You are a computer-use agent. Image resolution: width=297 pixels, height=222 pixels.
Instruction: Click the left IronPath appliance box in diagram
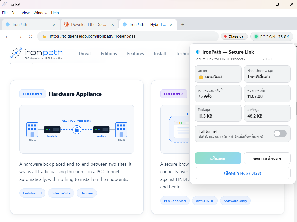52,130
